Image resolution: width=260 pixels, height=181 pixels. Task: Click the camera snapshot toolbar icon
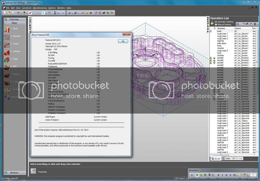point(55,13)
